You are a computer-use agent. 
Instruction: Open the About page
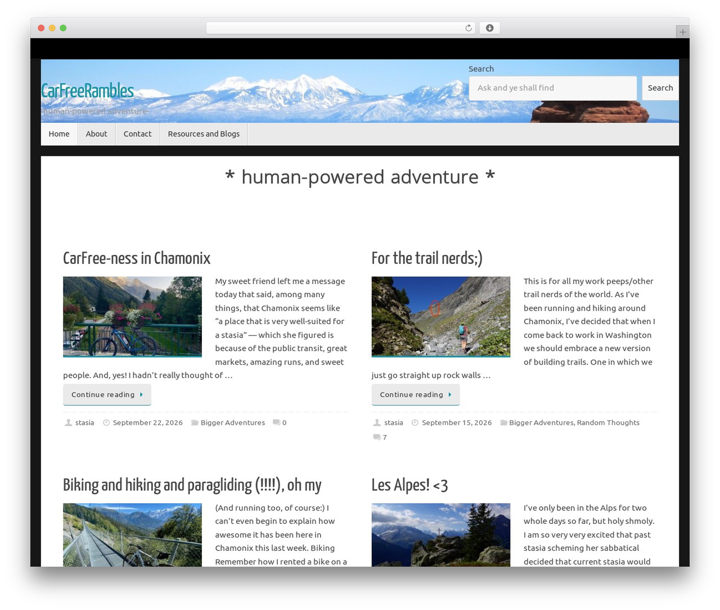[x=96, y=134]
